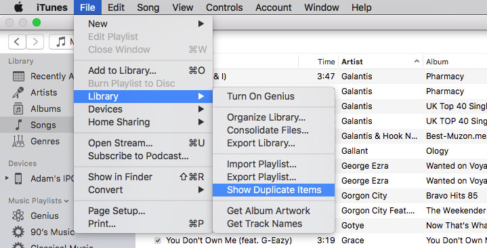Open the View menu

click(x=183, y=7)
